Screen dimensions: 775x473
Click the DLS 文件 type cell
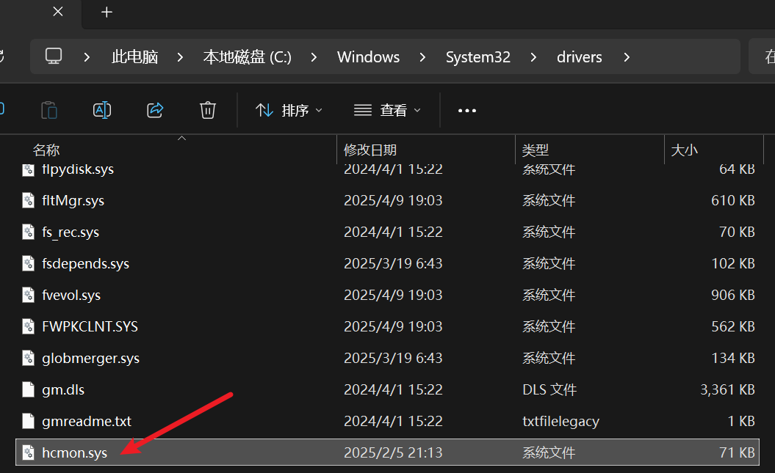tap(549, 389)
